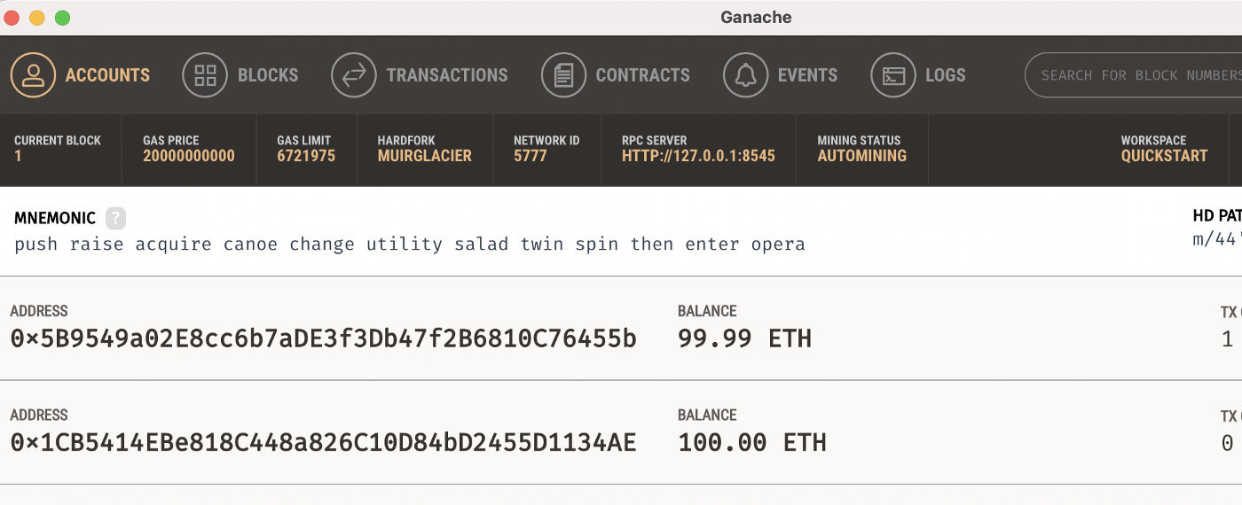Click the mnemonic phrase text

click(410, 245)
